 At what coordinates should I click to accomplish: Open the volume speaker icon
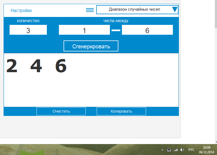182,150
